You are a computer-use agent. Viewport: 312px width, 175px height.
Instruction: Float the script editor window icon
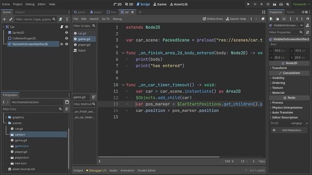pyautogui.click(x=263, y=19)
